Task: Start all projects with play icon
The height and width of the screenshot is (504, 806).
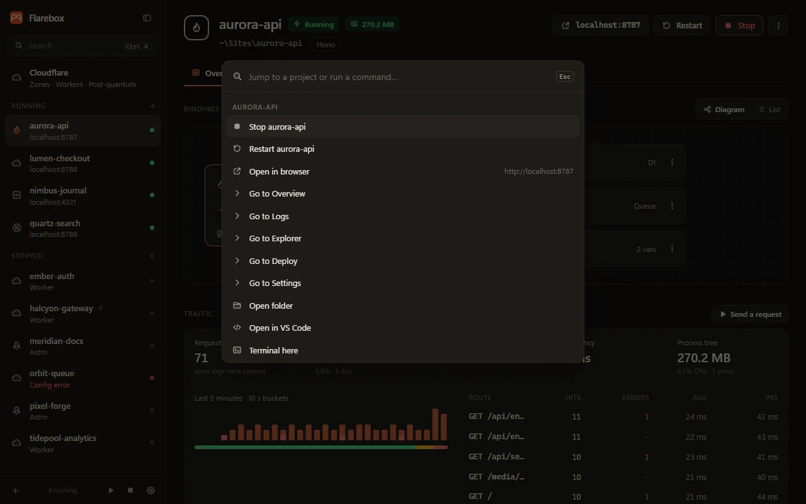Action: click(111, 490)
